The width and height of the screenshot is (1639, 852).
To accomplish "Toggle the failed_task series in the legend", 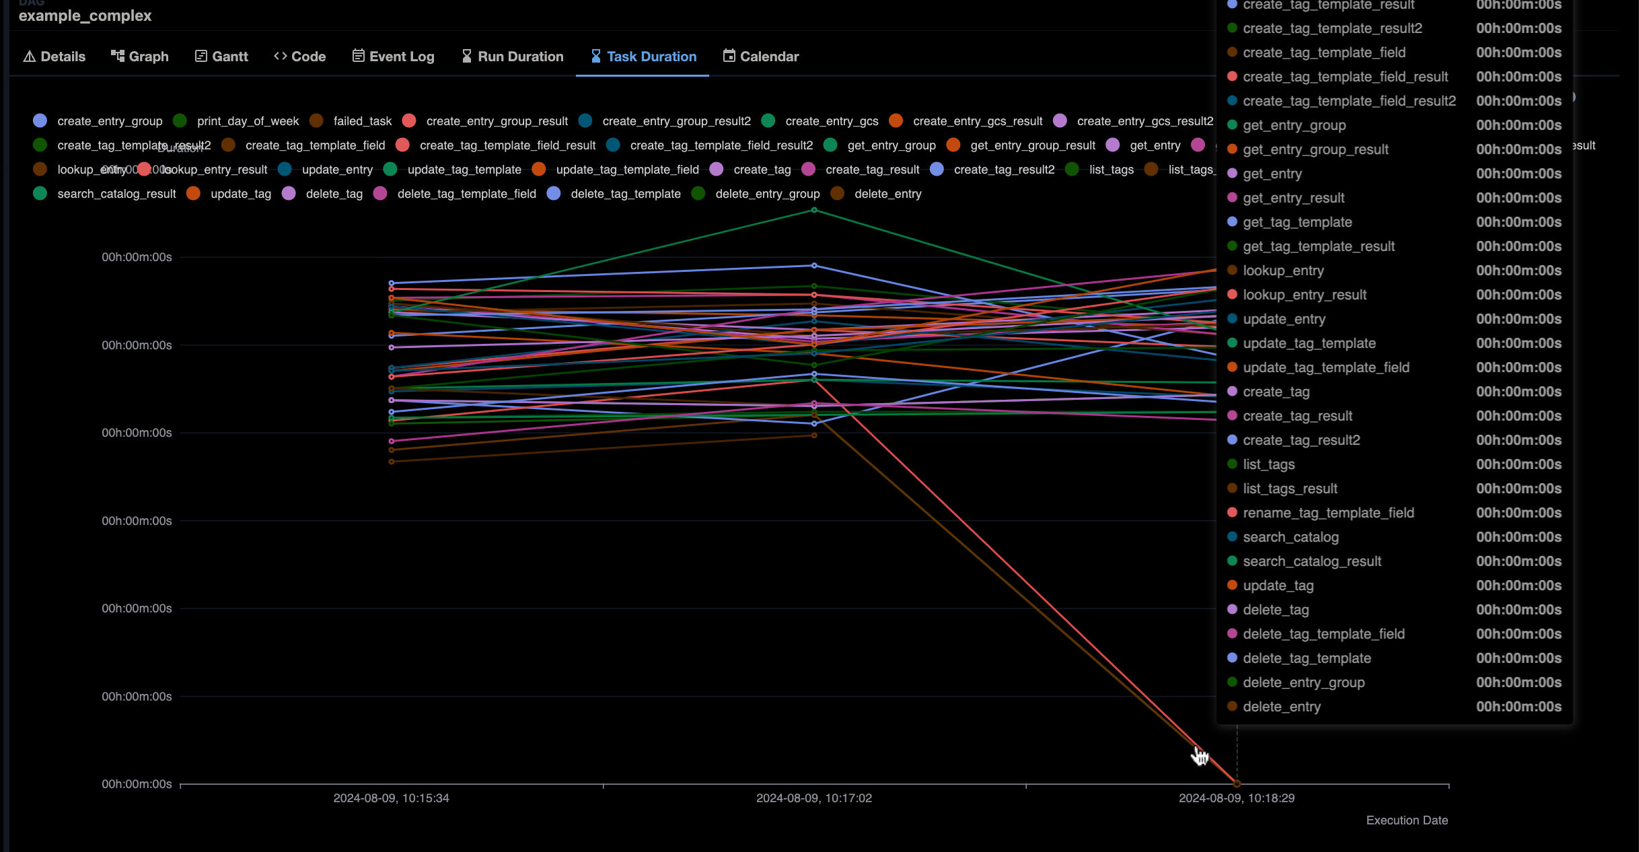I will pyautogui.click(x=363, y=121).
